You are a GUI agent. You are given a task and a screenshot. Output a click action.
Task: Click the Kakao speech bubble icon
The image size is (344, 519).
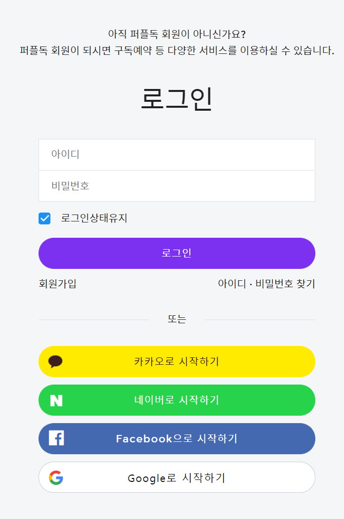pos(55,361)
